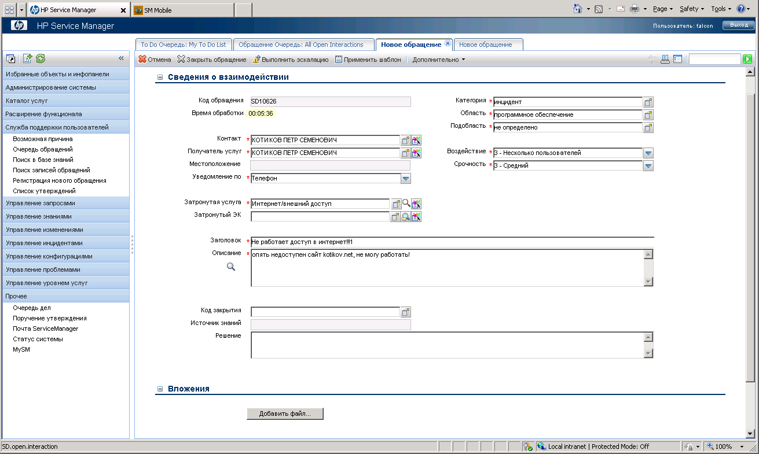Viewport: 759px width, 454px height.
Task: Click magnifier icon under Описание label
Action: [230, 267]
